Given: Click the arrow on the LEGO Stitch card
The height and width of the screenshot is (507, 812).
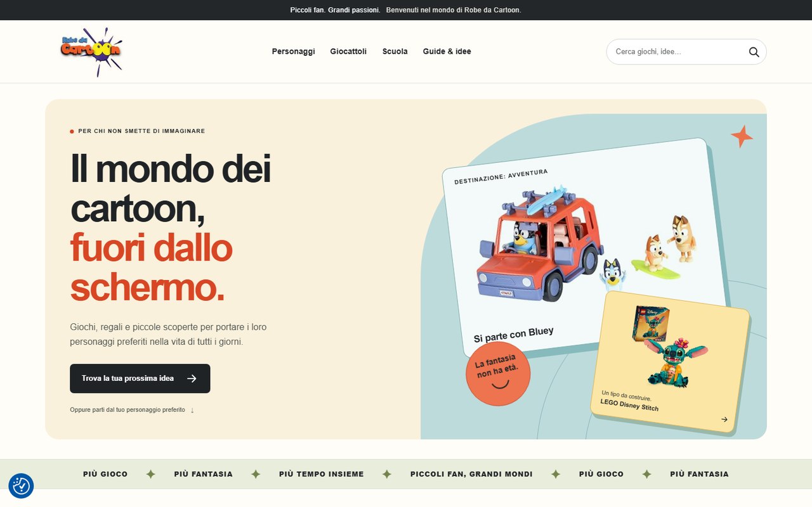Looking at the screenshot, I should 724,419.
